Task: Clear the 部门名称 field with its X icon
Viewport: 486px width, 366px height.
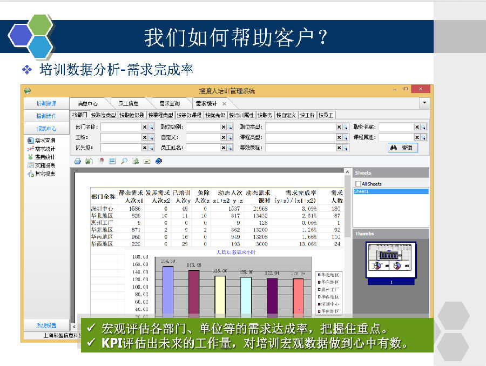Action: [x=144, y=127]
